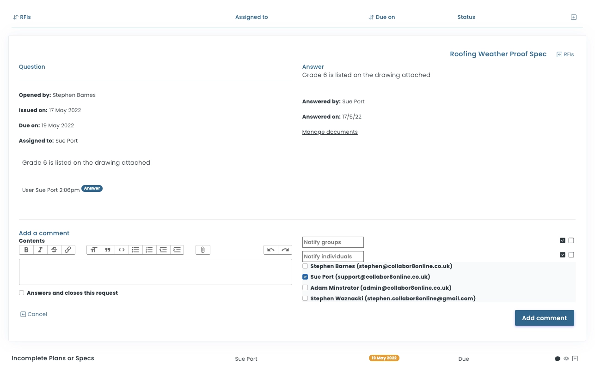Sort table by RFIs column

(21, 17)
